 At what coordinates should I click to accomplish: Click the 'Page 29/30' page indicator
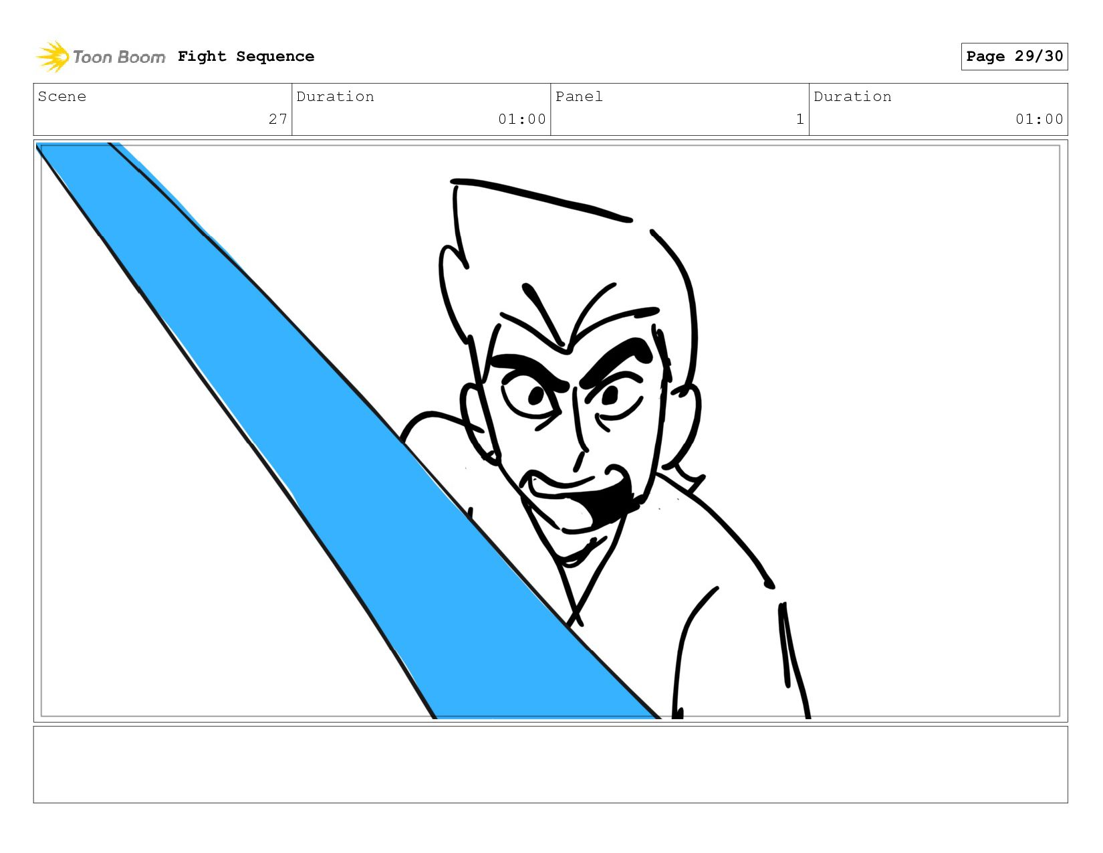pos(1014,56)
